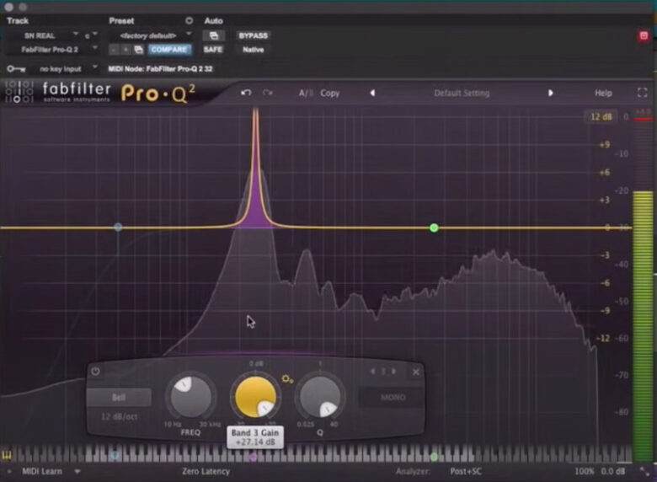This screenshot has width=657, height=482.
Task: Load next preset with right arrow
Action: coord(551,93)
